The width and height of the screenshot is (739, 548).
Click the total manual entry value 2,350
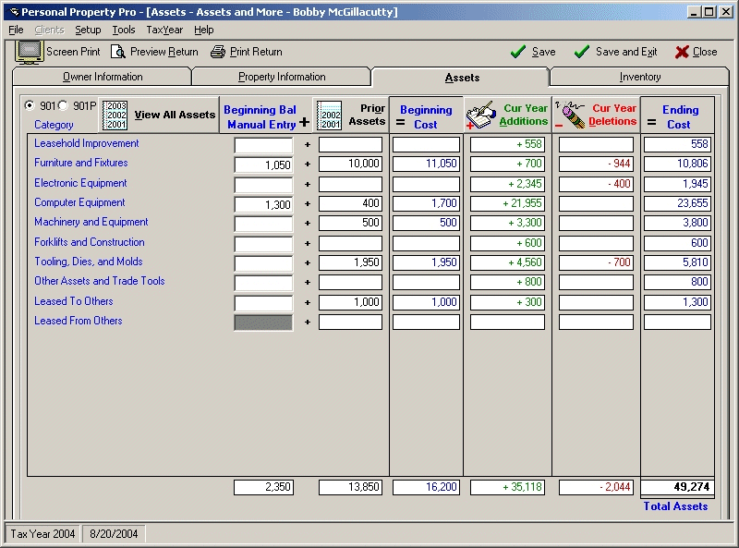tap(263, 487)
